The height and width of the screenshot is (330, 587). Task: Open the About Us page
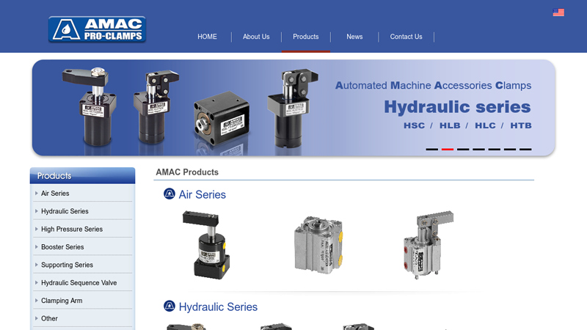pos(256,37)
